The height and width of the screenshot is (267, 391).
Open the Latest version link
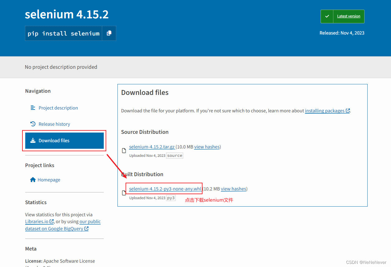point(349,16)
